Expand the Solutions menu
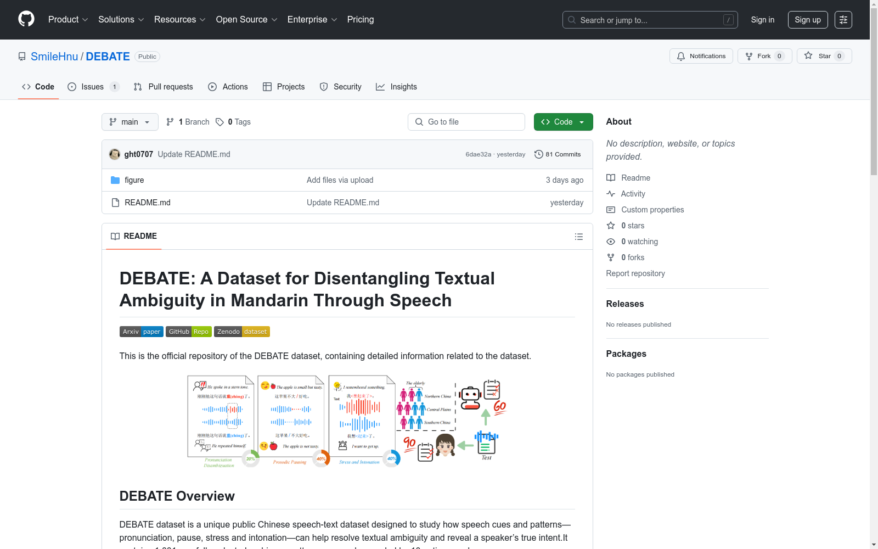The width and height of the screenshot is (878, 549). pos(121,20)
